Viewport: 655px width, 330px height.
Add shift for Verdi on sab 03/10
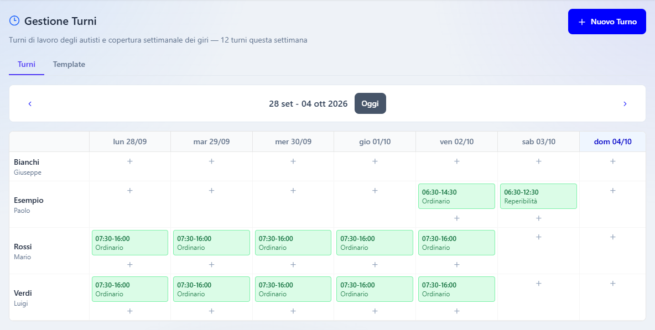coord(538,283)
